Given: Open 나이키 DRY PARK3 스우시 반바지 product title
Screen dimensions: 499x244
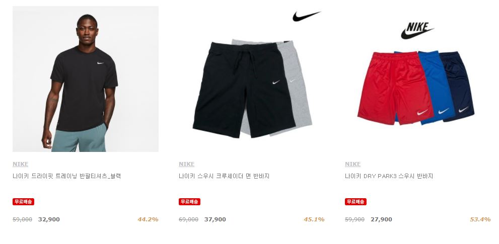Looking at the screenshot, I should click(x=389, y=176).
